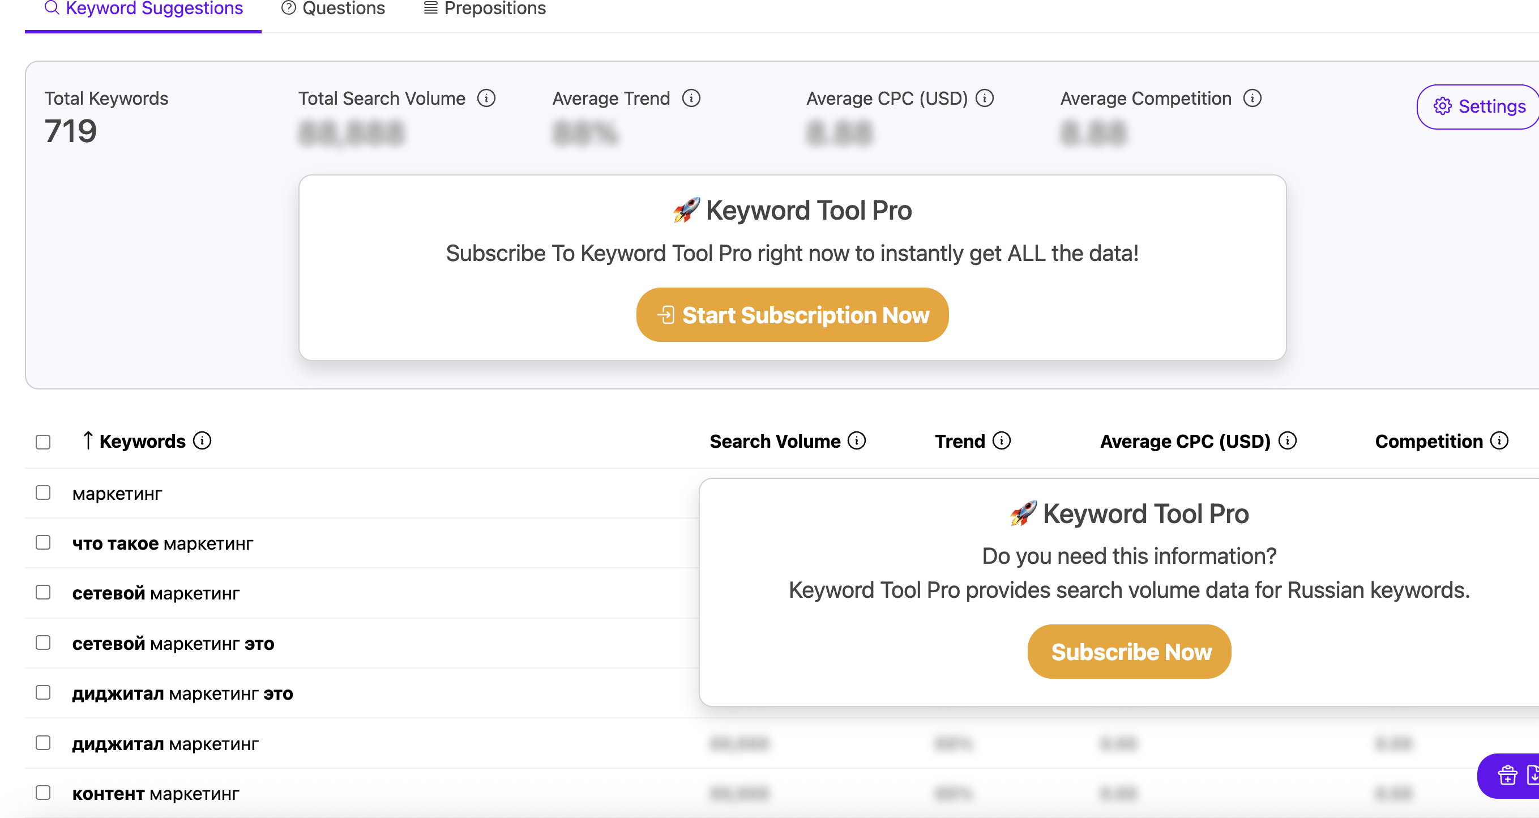
Task: Toggle the select-all keywords checkbox
Action: 43,442
